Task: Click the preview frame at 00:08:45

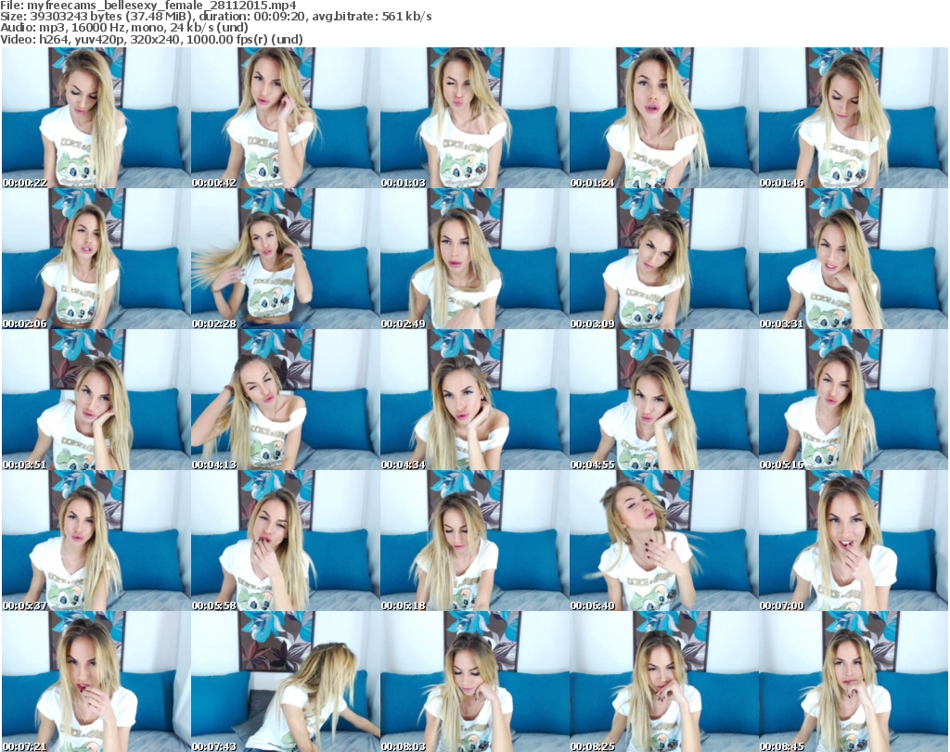Action: point(854,682)
